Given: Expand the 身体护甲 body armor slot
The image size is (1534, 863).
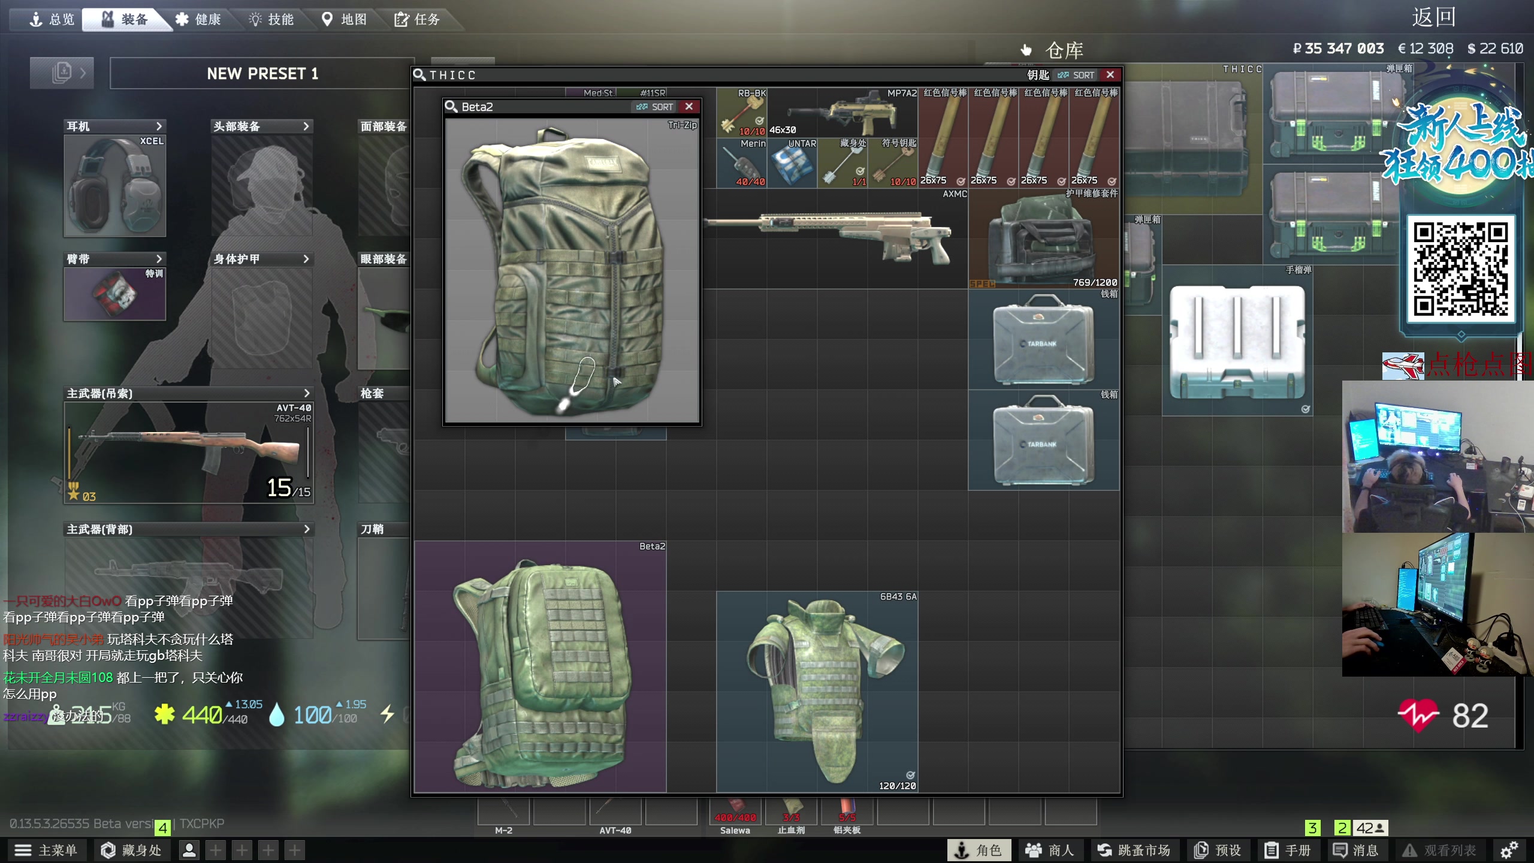Looking at the screenshot, I should 306,259.
